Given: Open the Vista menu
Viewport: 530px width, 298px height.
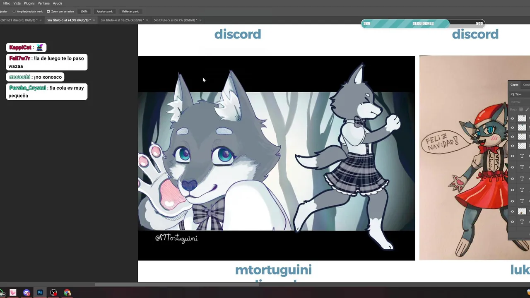Looking at the screenshot, I should 17,3.
